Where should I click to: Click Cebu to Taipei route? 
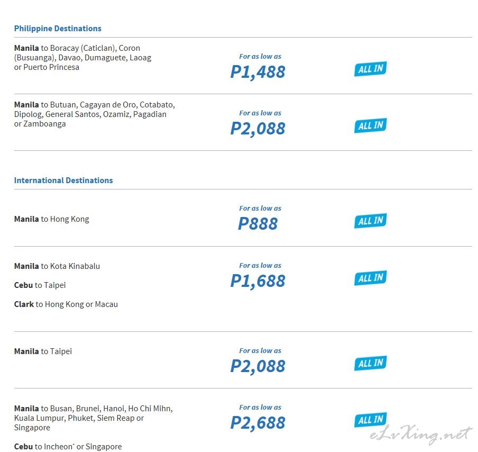(40, 285)
